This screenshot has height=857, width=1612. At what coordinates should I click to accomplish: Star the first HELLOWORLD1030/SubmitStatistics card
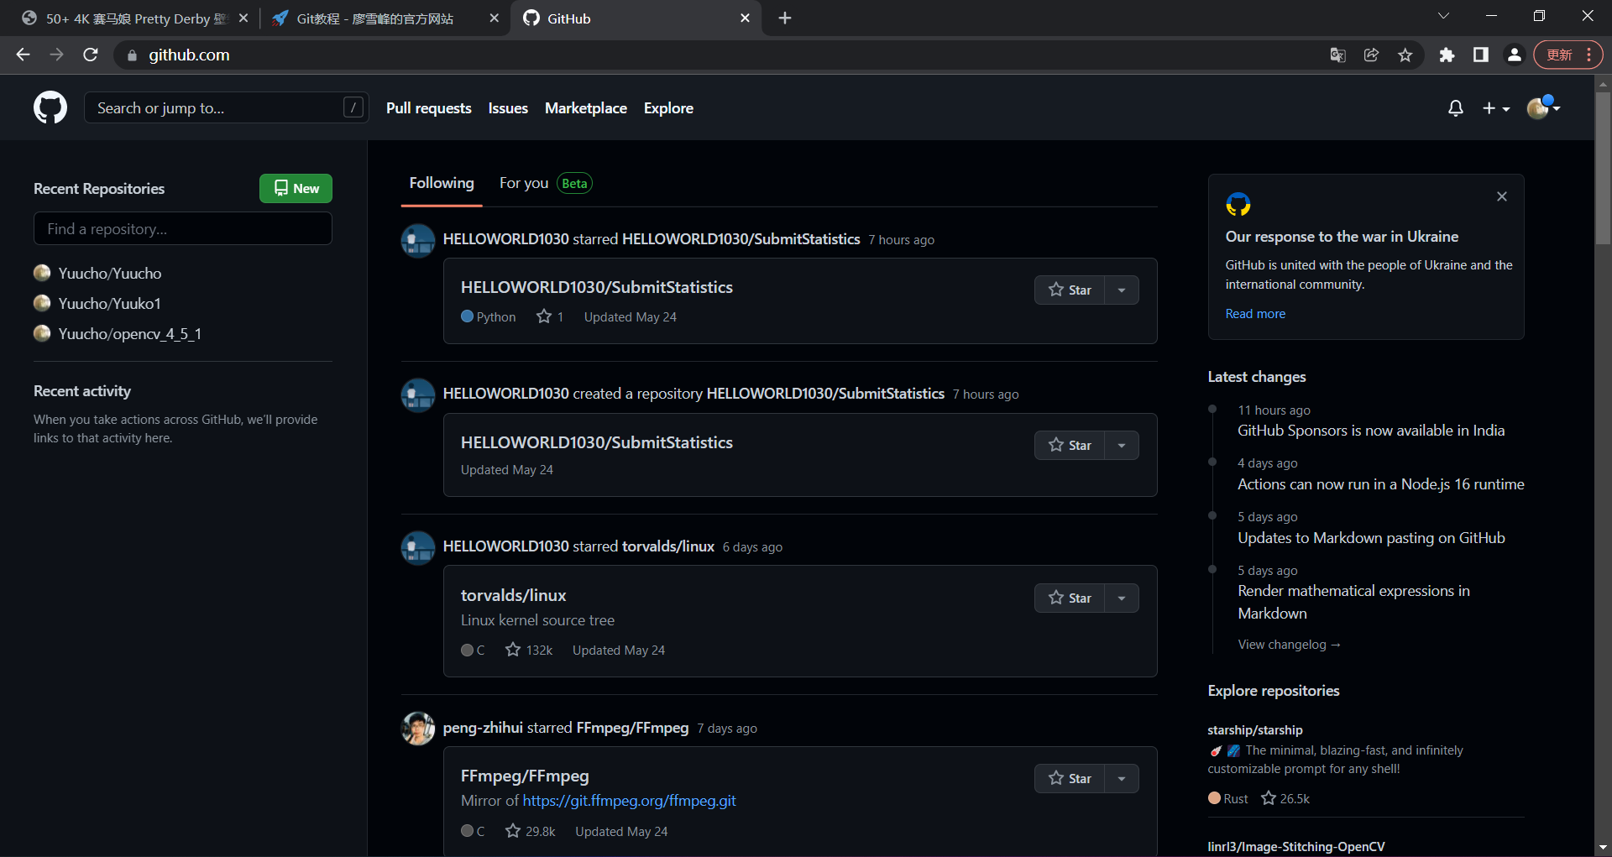(x=1070, y=290)
